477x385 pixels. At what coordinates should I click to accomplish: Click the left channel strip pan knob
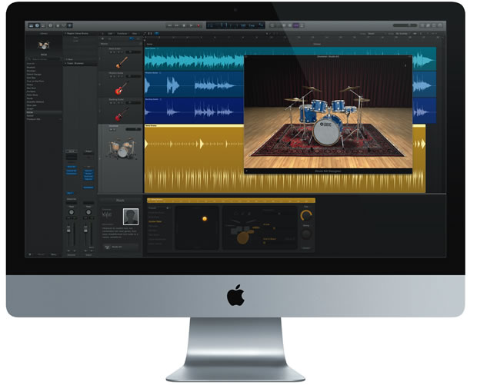pyautogui.click(x=72, y=212)
